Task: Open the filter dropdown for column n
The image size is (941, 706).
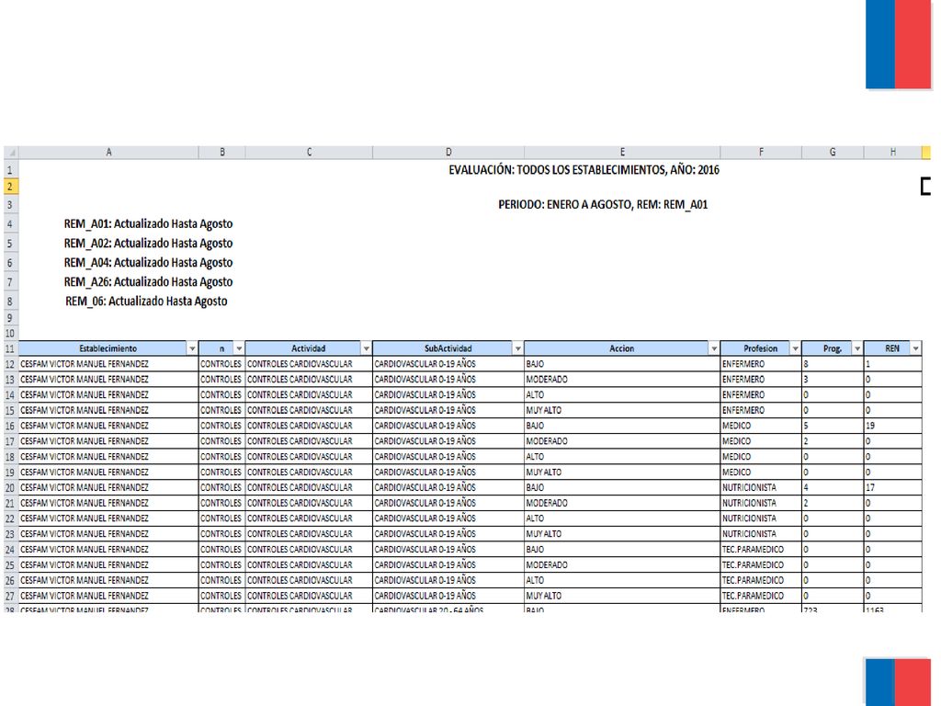Action: [x=239, y=348]
